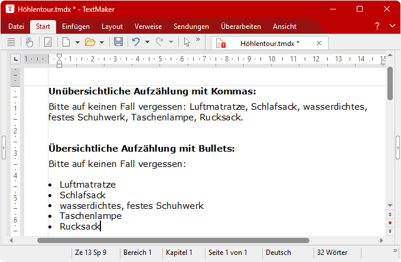Viewport: 401px width, 262px height.
Task: Click the tab stop type selector on ruler
Action: pos(16,58)
